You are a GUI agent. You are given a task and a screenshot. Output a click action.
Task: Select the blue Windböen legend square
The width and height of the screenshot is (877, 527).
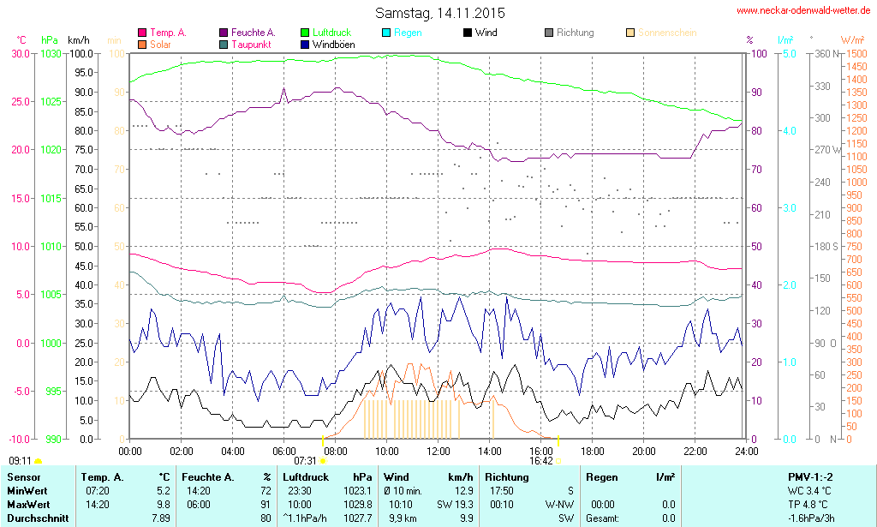306,44
